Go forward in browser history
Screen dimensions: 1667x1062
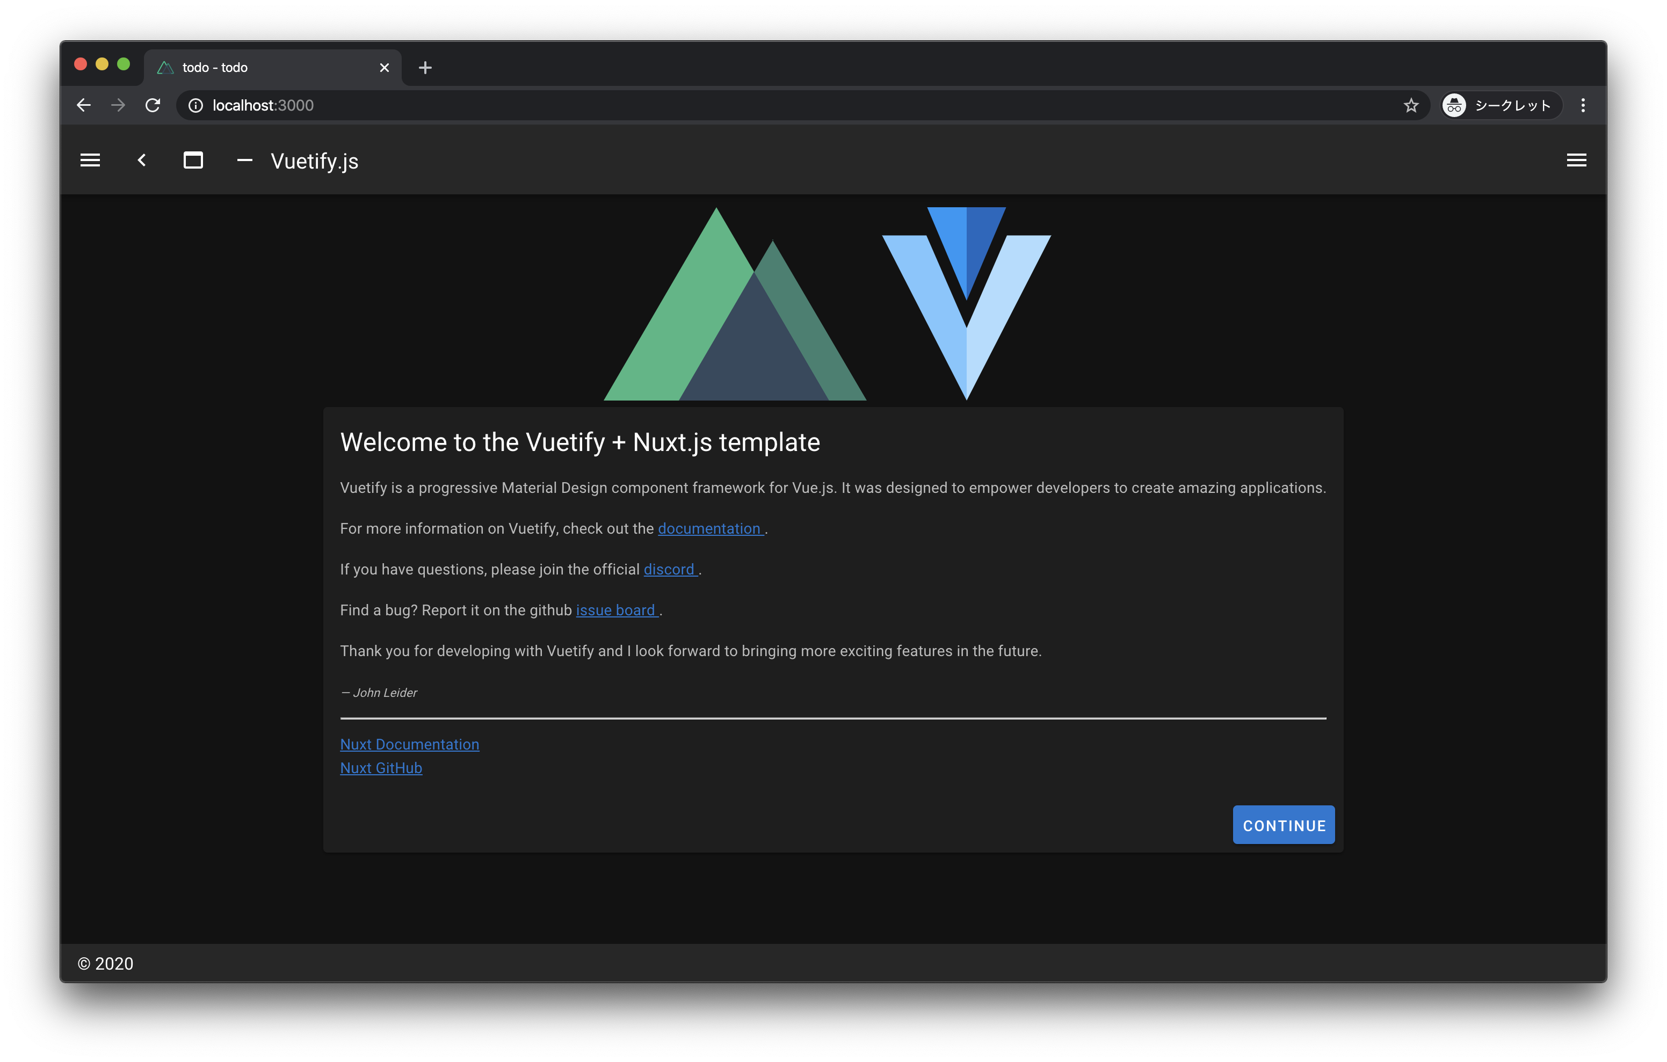point(118,105)
